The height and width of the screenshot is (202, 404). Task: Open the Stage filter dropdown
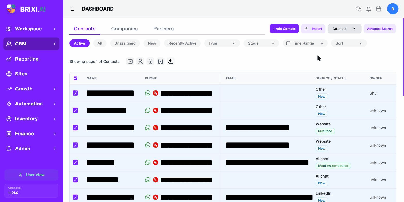click(261, 43)
